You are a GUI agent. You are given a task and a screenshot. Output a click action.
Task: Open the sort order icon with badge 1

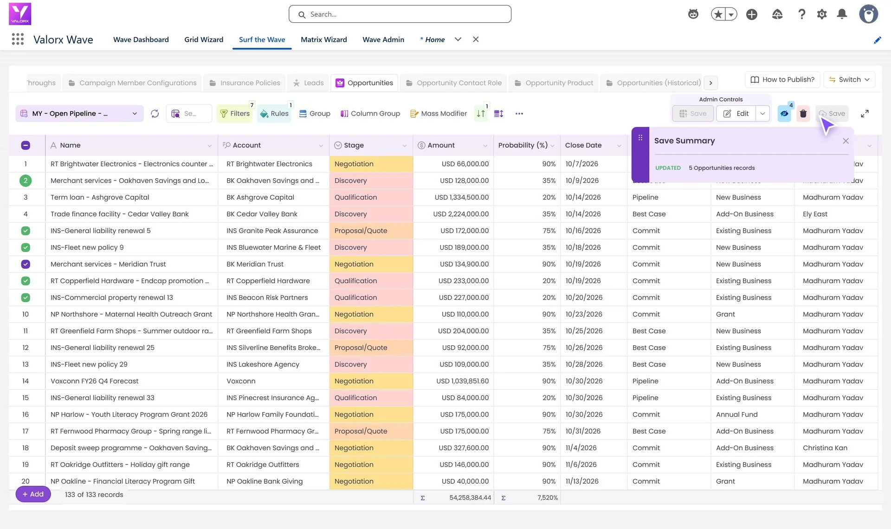pyautogui.click(x=481, y=114)
